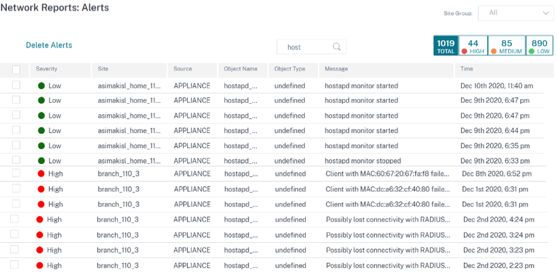557x272 pixels.
Task: Click red dot in the HIGH counter
Action: (464, 52)
